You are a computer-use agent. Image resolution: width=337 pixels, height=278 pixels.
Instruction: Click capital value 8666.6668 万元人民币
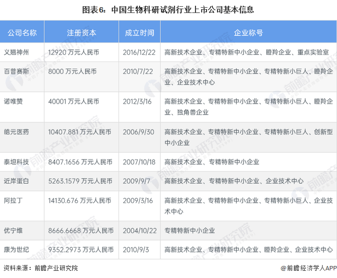[81, 230]
